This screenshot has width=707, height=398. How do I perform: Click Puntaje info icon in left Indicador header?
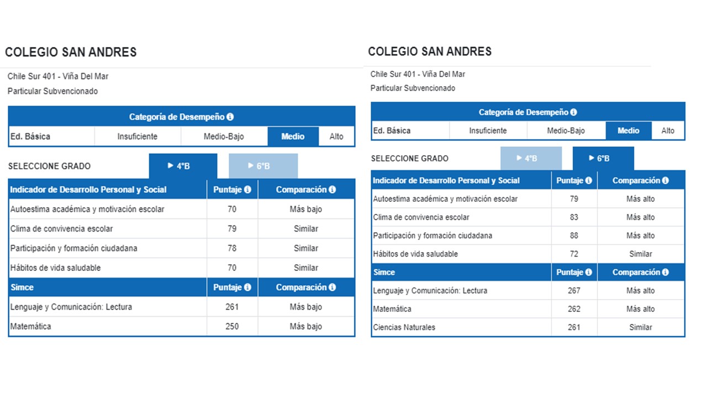247,190
